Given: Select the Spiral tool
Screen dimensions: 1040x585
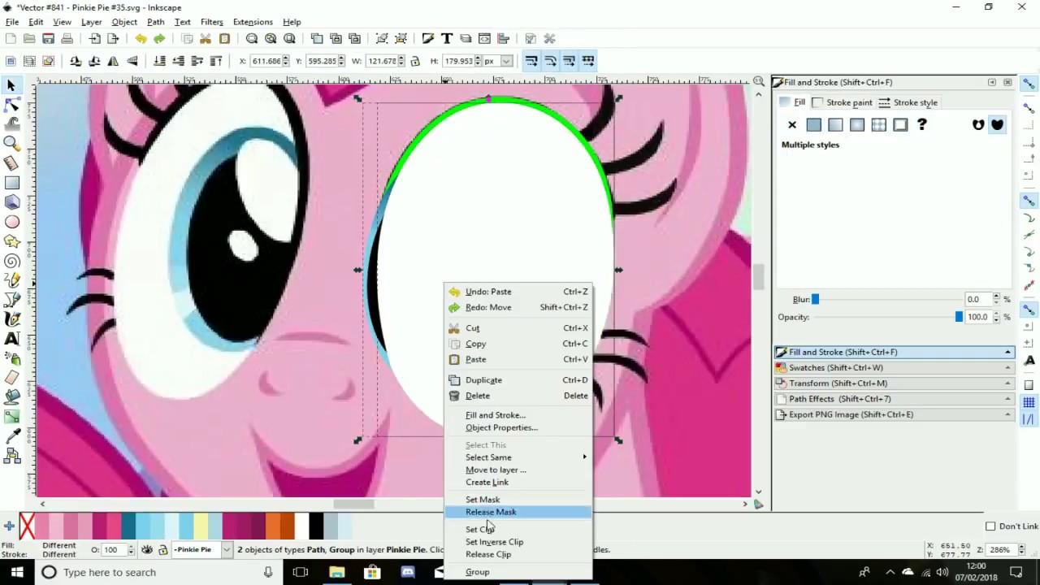Looking at the screenshot, I should [11, 261].
